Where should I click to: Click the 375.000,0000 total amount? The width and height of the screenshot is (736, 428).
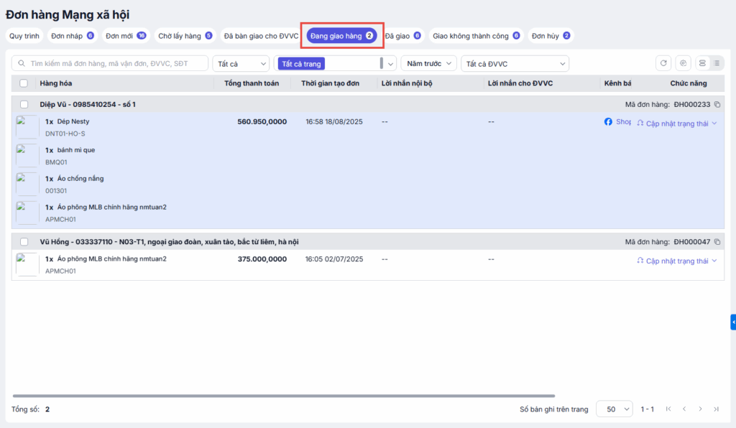point(262,259)
